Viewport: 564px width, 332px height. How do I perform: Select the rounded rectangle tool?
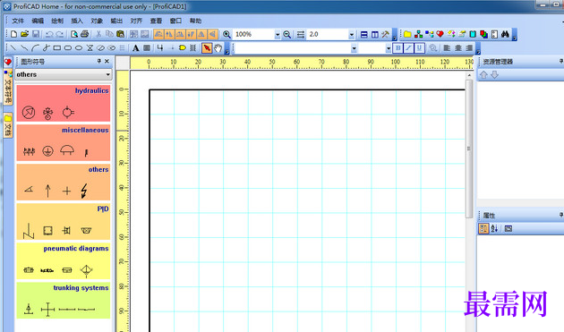pyautogui.click(x=68, y=47)
